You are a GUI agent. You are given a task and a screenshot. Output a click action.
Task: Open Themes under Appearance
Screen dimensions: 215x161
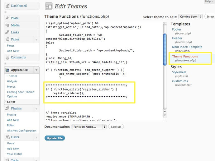[x=12, y=76]
